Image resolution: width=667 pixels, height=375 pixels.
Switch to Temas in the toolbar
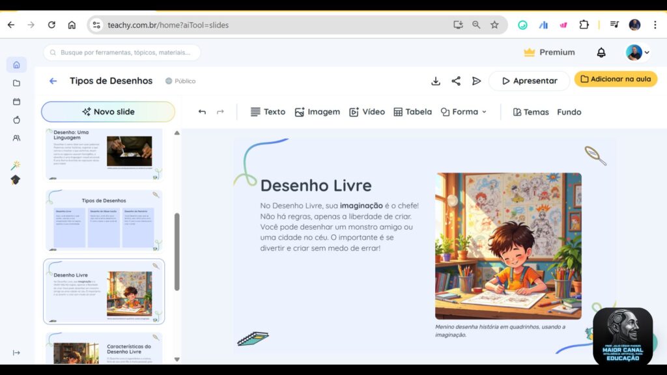535,111
